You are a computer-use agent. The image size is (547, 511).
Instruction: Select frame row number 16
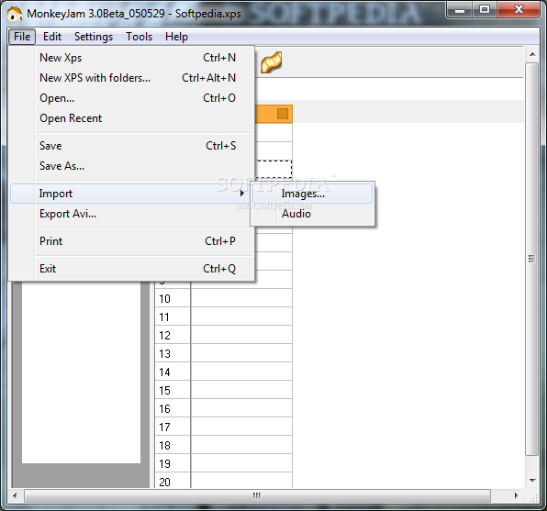[173, 409]
